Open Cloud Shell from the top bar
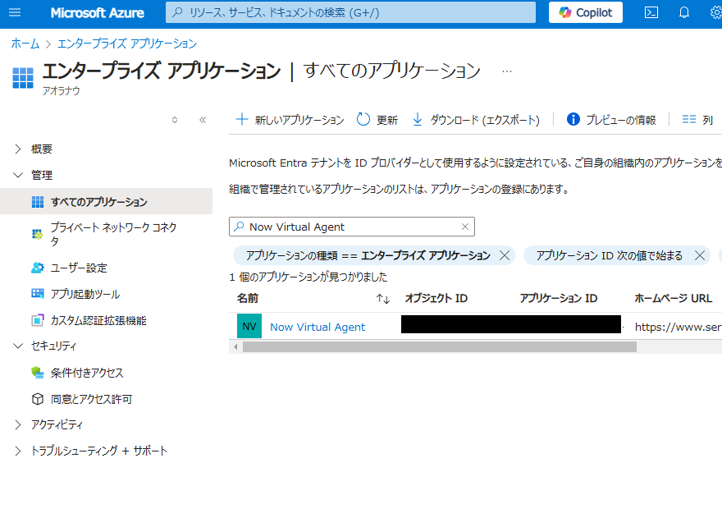The width and height of the screenshot is (722, 518). click(651, 12)
